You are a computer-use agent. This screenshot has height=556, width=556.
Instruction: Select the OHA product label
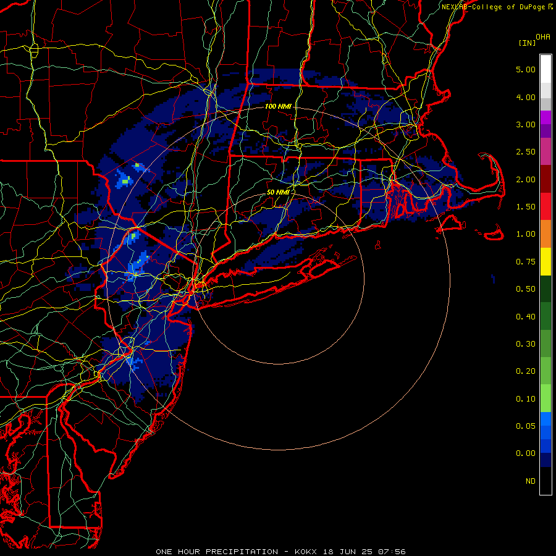click(543, 37)
